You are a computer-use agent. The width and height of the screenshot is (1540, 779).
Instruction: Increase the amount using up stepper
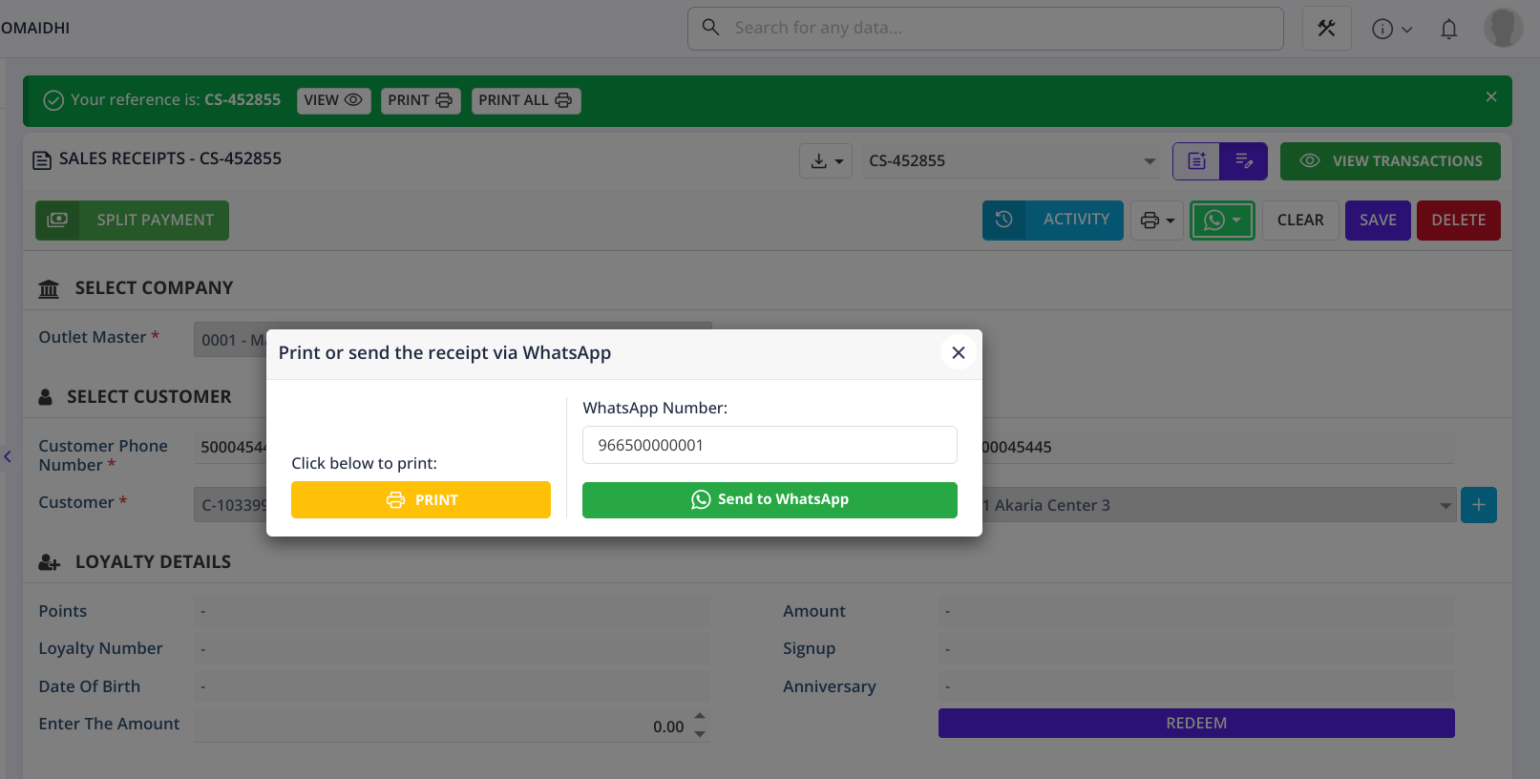[x=700, y=716]
